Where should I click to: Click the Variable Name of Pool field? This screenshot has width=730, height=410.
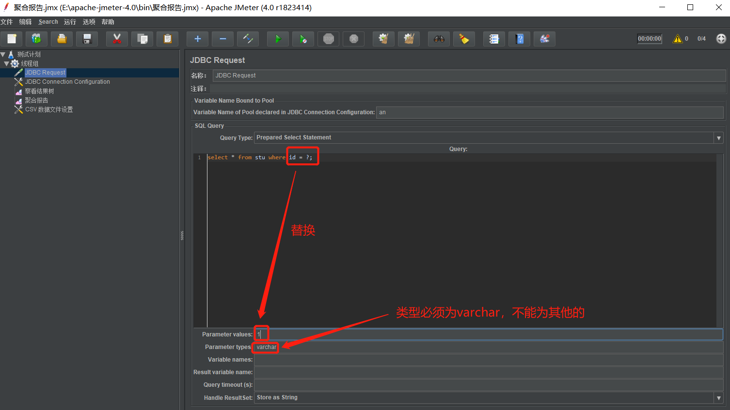click(x=550, y=112)
